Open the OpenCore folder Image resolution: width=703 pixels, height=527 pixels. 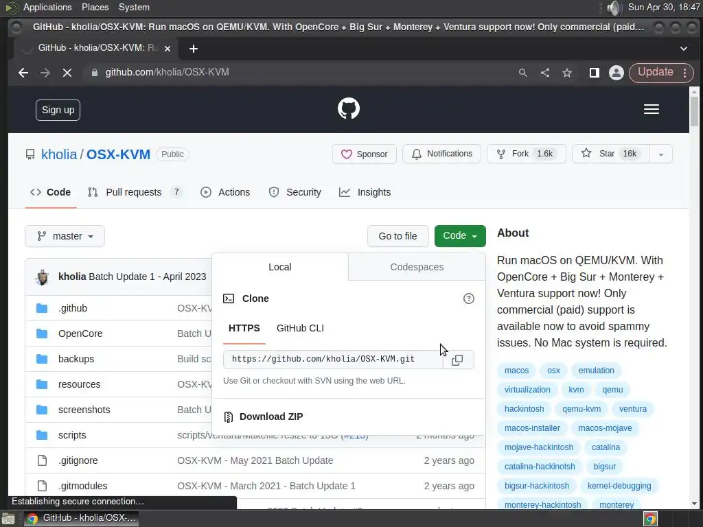point(80,334)
